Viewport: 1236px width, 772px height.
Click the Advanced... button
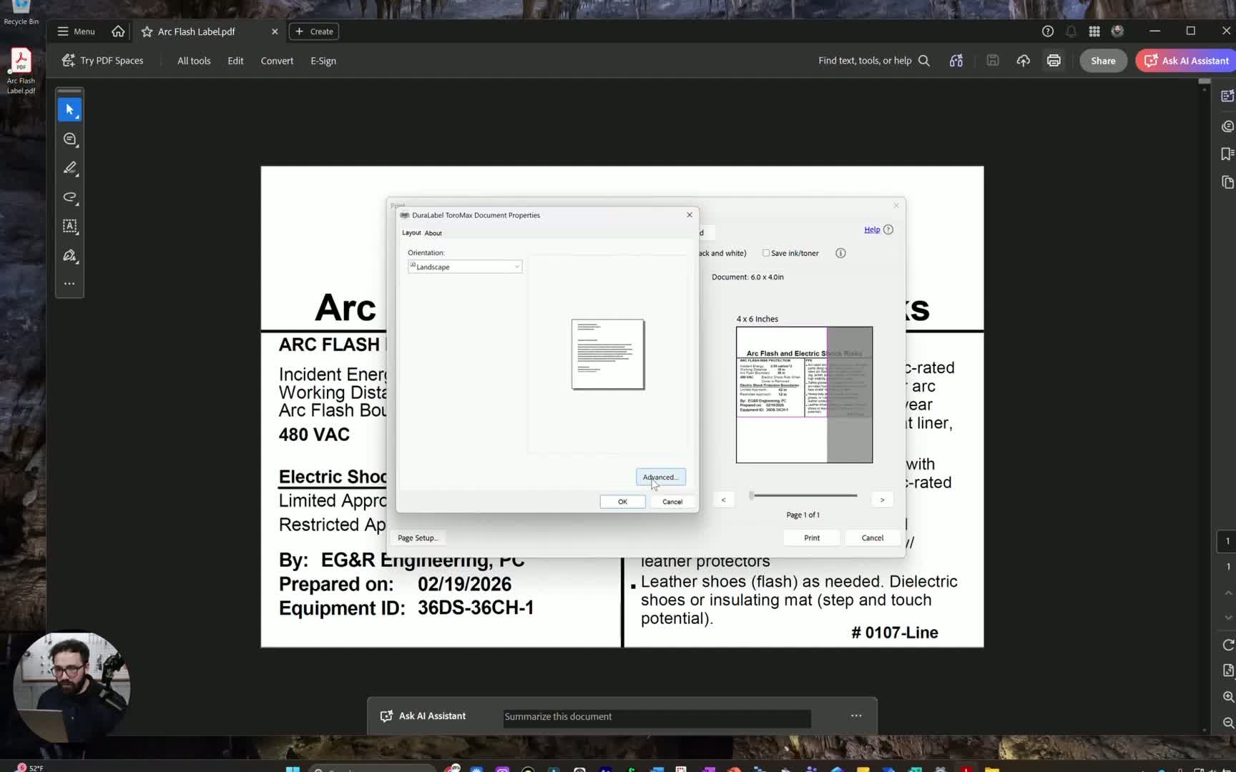click(x=660, y=477)
